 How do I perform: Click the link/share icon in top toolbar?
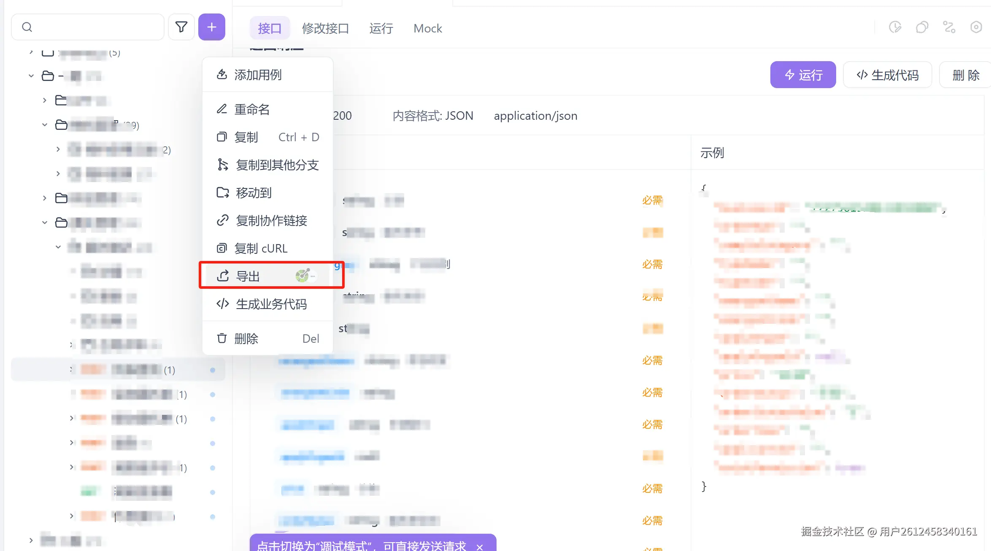(922, 27)
